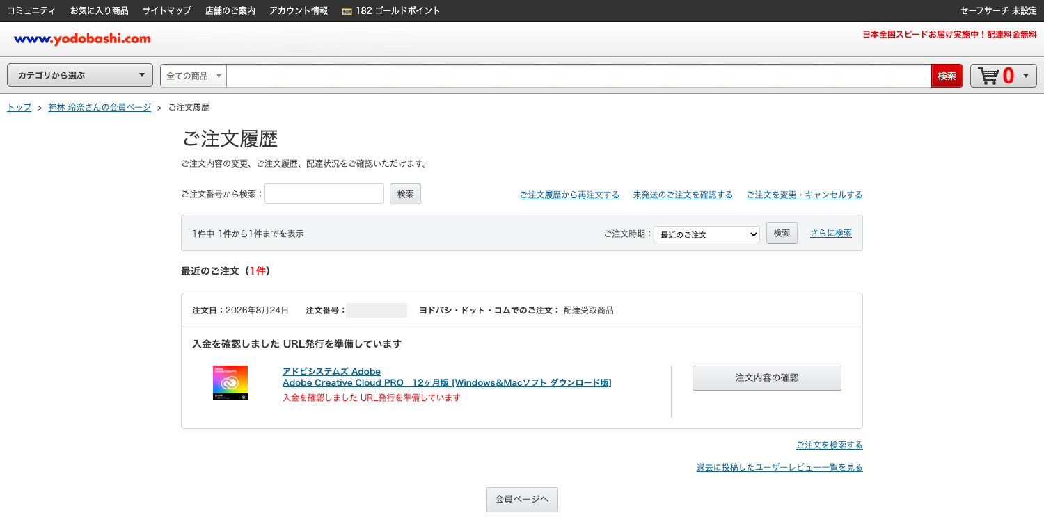This screenshot has width=1044, height=522.
Task: Open ご注文を検索する link
Action: point(830,445)
